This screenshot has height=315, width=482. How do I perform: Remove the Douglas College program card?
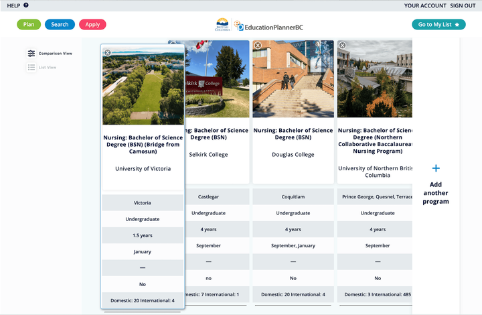tap(258, 46)
